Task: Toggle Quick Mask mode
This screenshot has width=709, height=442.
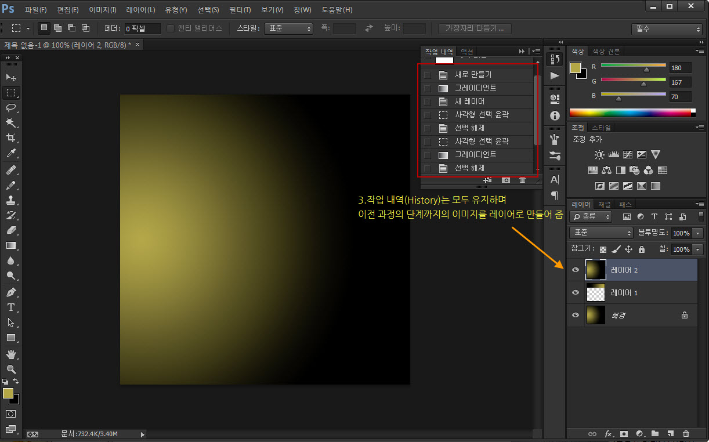Action: 10,414
